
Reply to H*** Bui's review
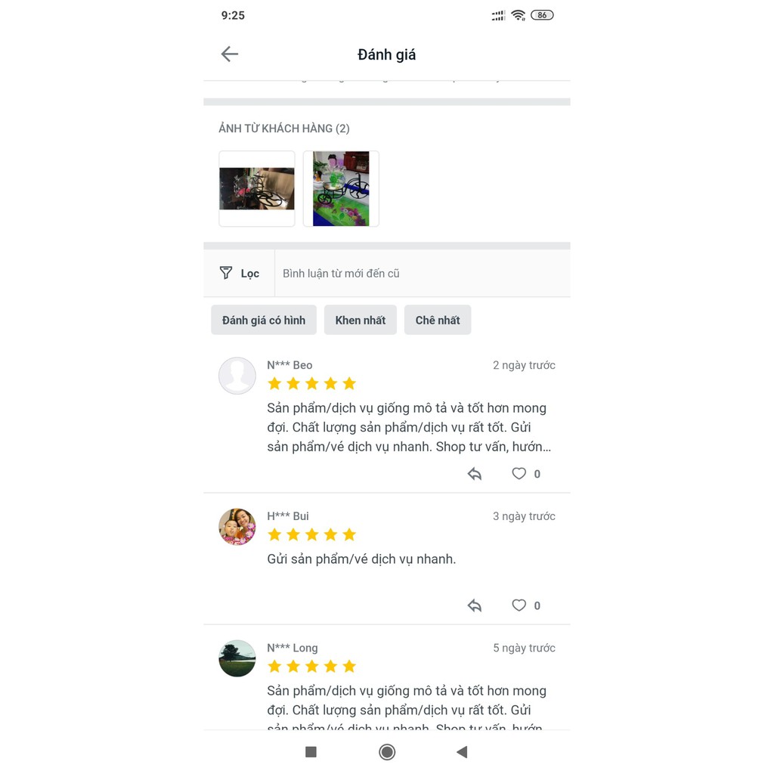[475, 605]
